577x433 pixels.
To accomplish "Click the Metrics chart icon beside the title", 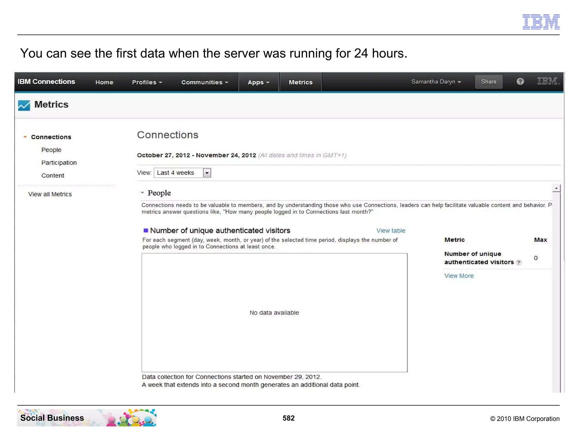I will (x=24, y=105).
